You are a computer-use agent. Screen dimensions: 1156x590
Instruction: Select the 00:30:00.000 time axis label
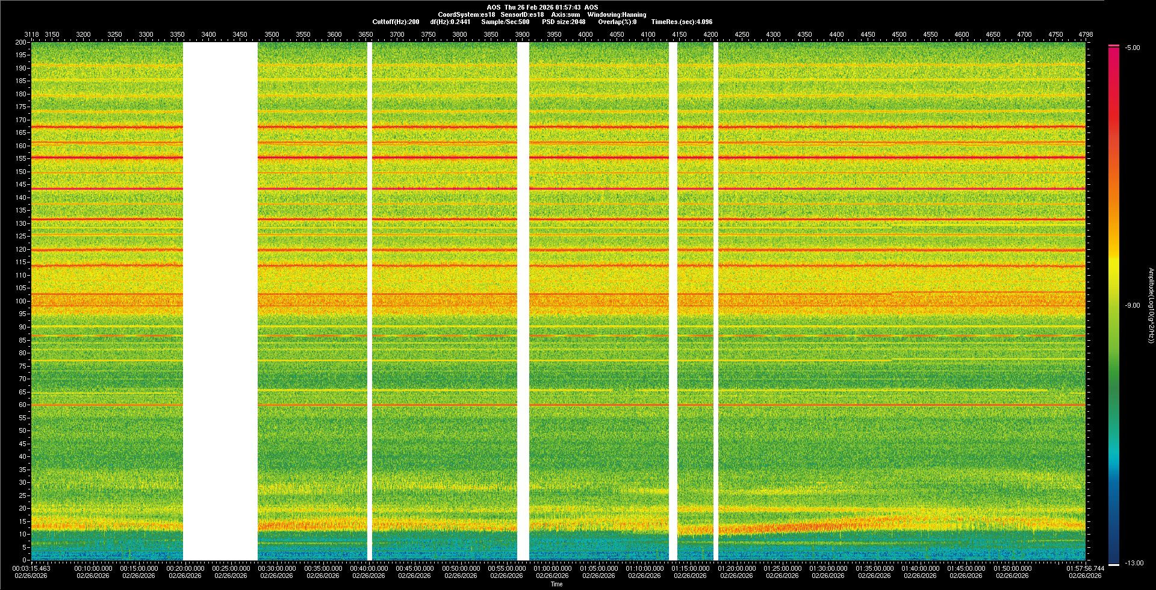coord(277,568)
